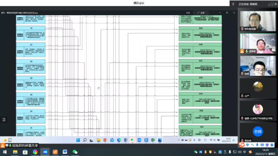Click the 27% zoom level indicator
The image size is (278, 156).
coord(188,13)
